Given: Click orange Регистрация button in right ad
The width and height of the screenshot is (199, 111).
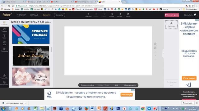Looking at the screenshot, I should [189, 78].
